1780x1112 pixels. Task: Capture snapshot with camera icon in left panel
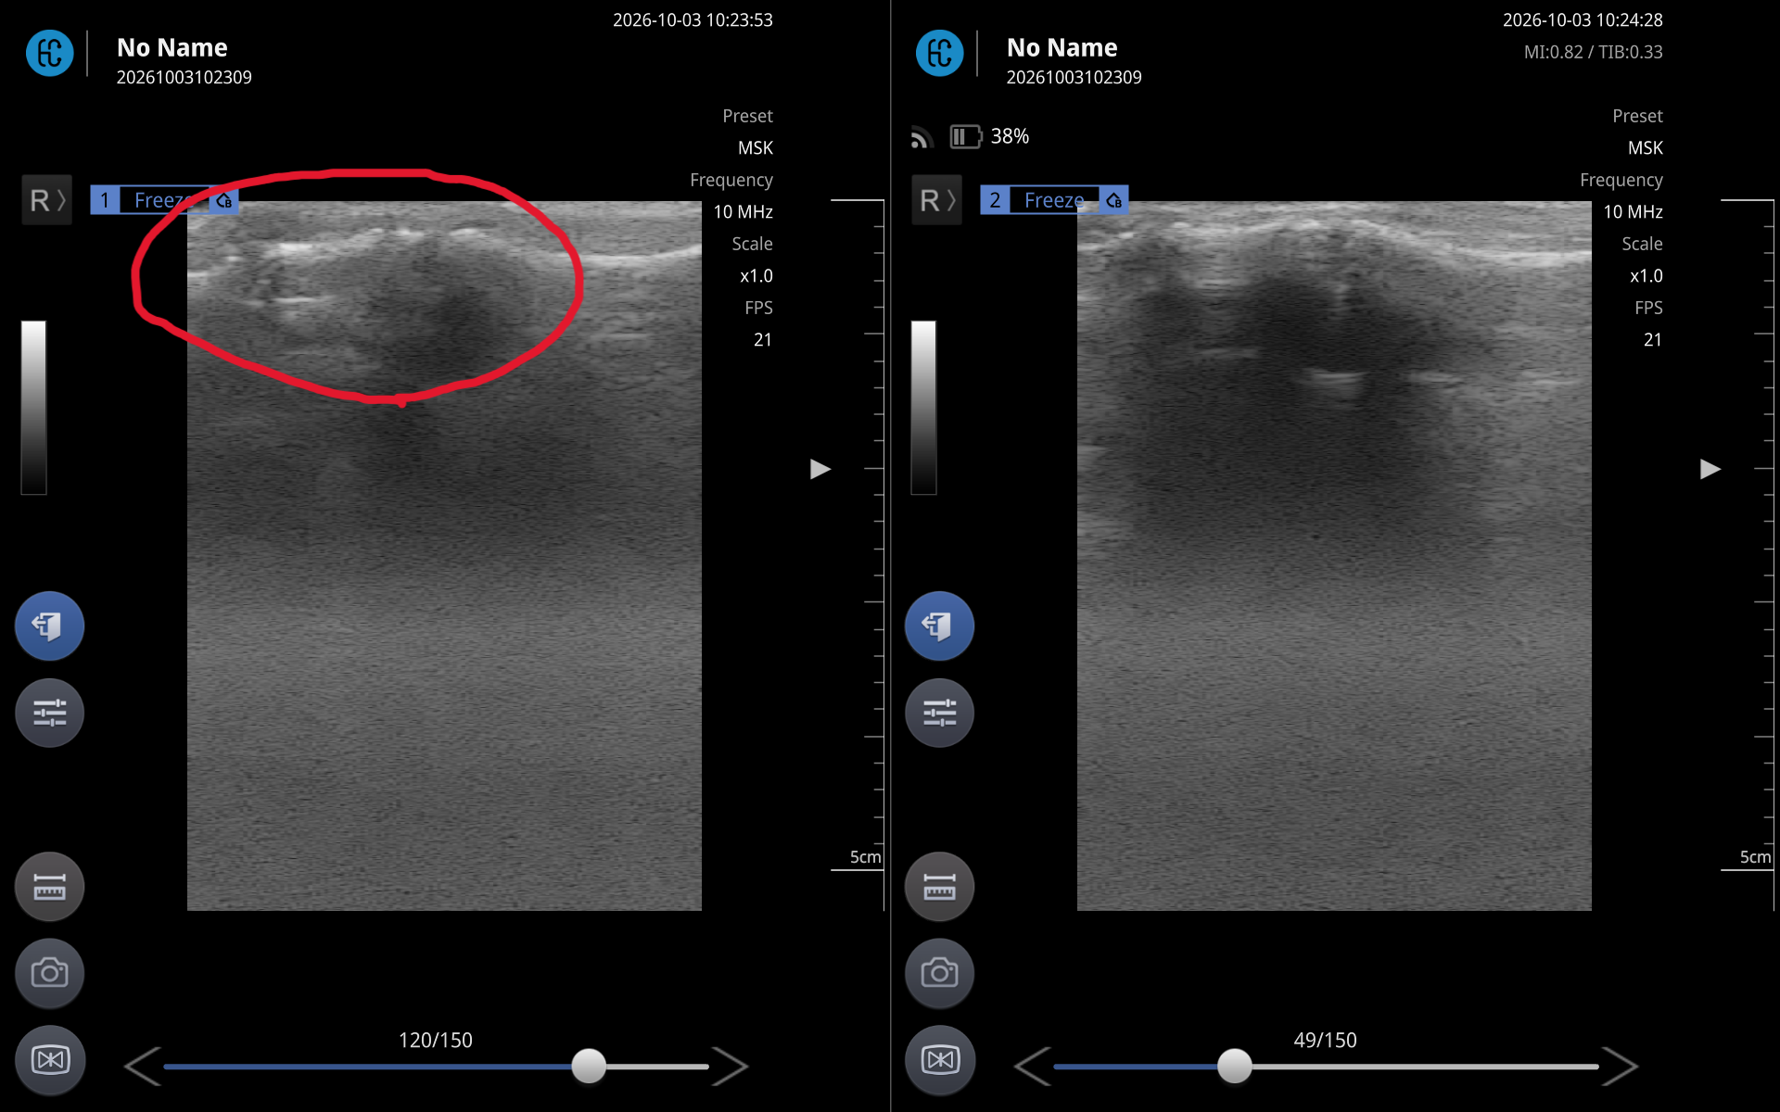click(49, 973)
